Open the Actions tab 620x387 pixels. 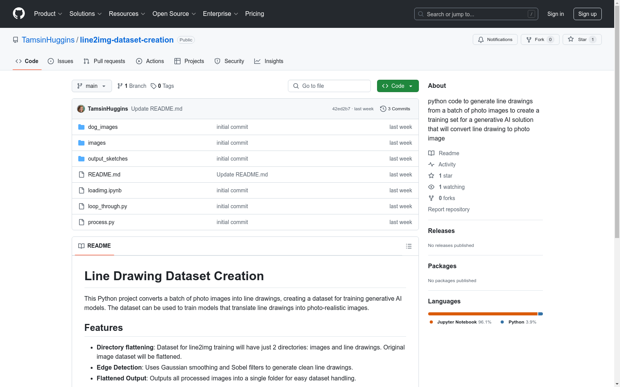tap(150, 61)
